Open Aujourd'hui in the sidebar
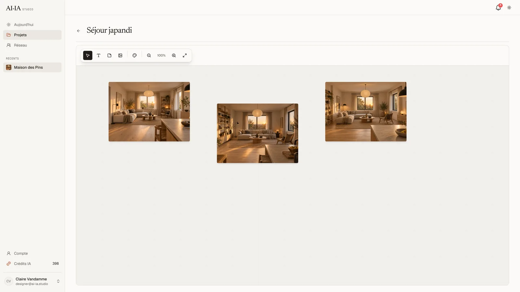 [32, 25]
